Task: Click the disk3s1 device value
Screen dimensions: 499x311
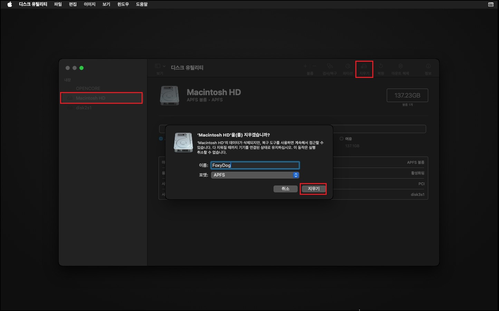Action: (418, 194)
